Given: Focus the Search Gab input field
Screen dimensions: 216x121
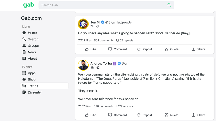Looking at the screenshot, I should (106, 5).
